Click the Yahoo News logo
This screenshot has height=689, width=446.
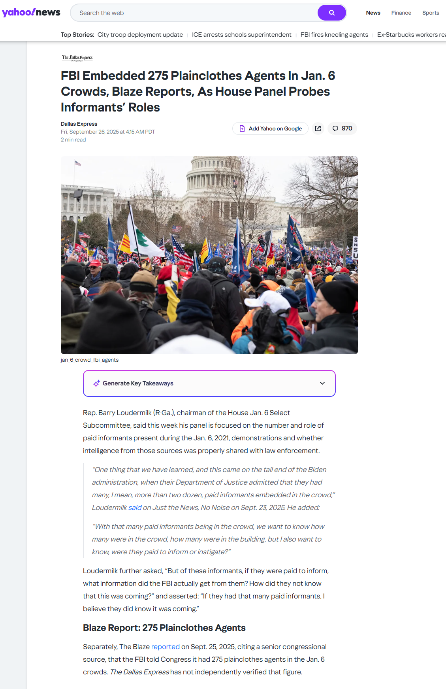[x=31, y=12]
